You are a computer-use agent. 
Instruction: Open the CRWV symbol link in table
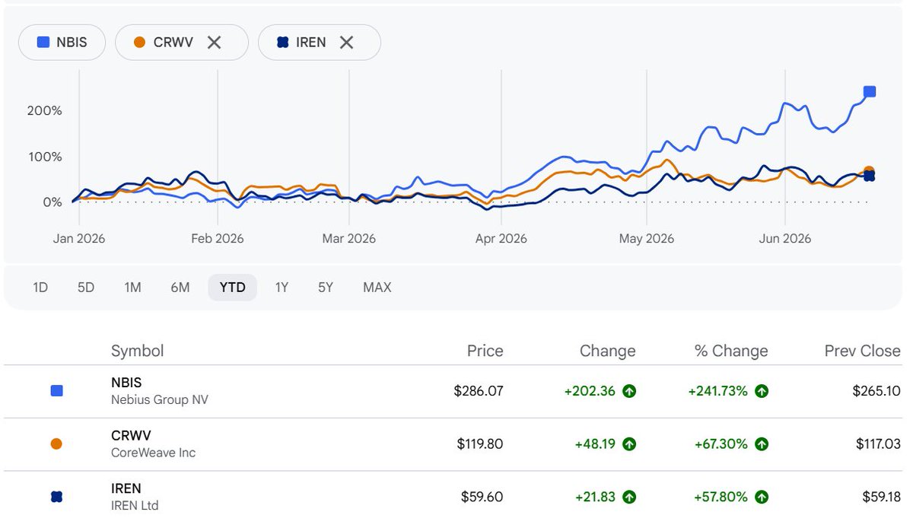pos(131,436)
